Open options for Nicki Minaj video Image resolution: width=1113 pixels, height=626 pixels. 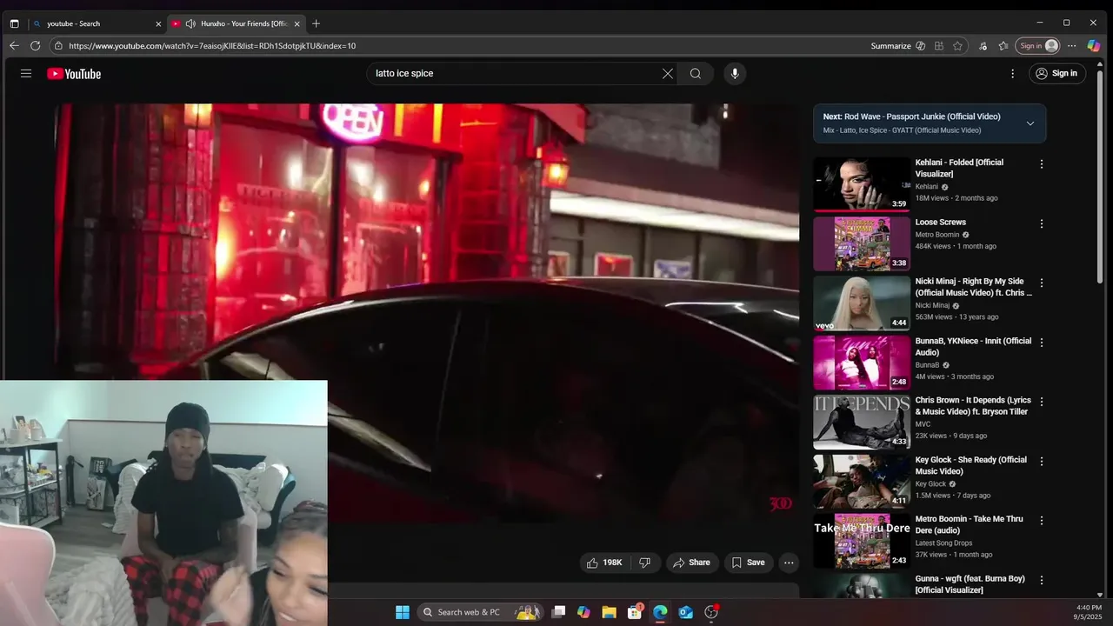pyautogui.click(x=1042, y=283)
